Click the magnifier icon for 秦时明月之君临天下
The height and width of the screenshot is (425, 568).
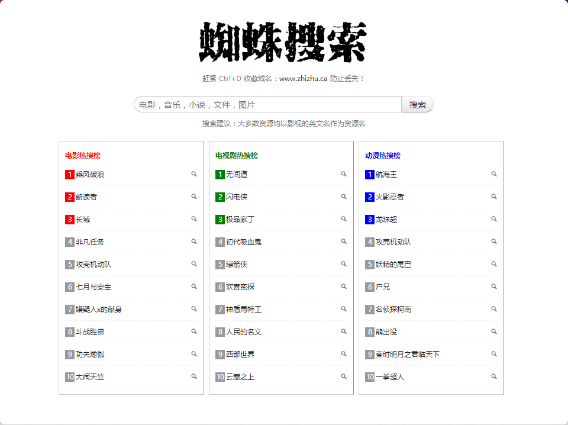point(494,354)
